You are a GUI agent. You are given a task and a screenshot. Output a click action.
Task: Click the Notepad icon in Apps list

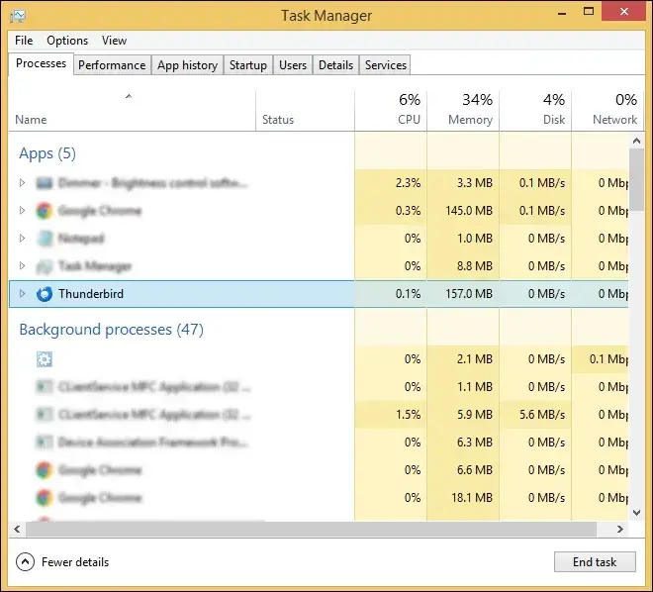click(44, 239)
